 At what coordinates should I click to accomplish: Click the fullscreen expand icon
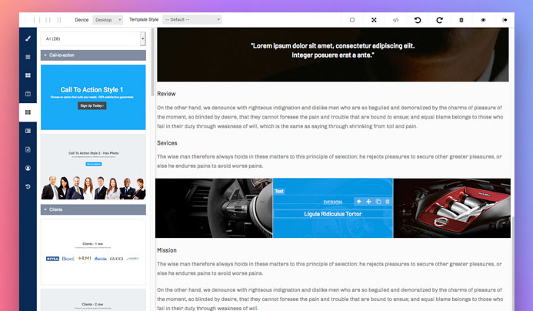coord(374,20)
